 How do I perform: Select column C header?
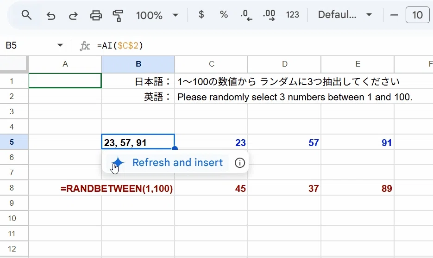(x=211, y=64)
